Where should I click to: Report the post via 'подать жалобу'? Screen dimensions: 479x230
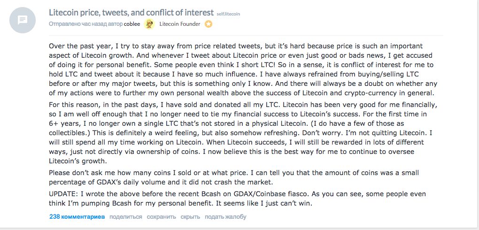click(x=225, y=217)
